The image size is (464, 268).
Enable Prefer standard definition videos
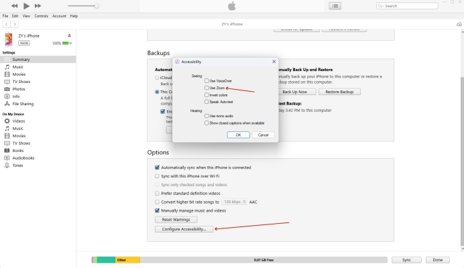click(157, 193)
